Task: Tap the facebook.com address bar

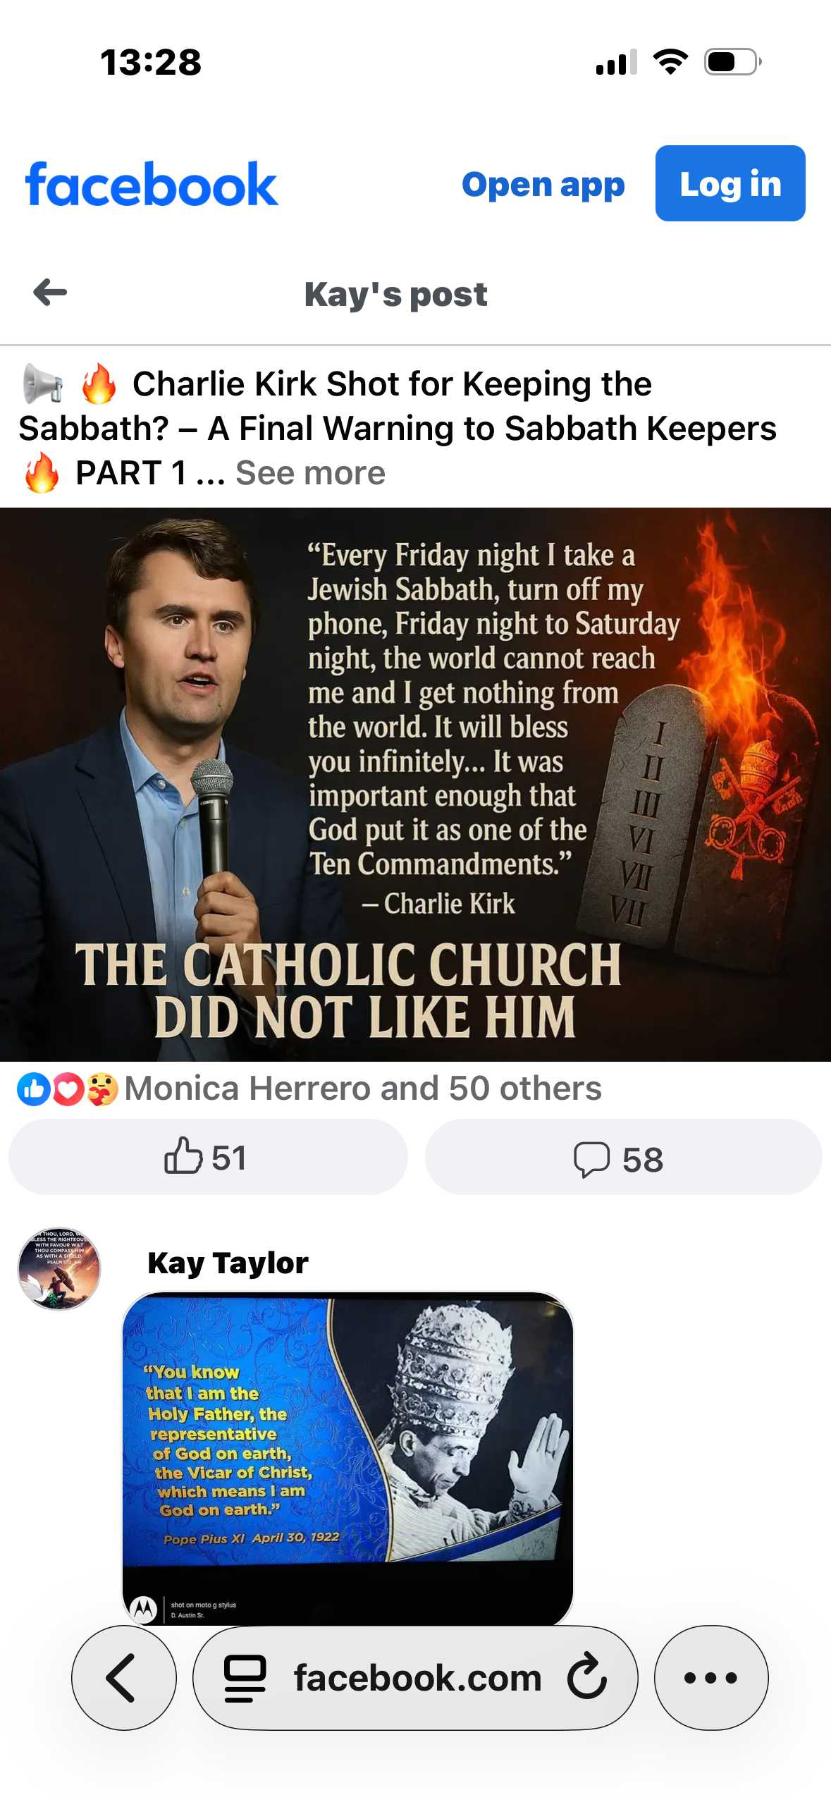Action: coord(417,1677)
